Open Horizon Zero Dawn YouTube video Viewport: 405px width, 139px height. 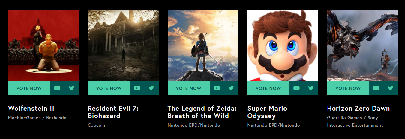(376, 88)
